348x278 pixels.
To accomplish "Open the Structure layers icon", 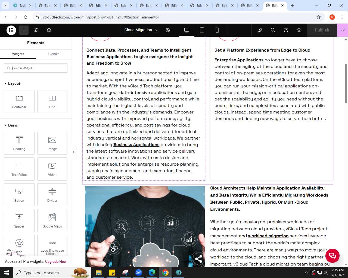I will [49, 30].
